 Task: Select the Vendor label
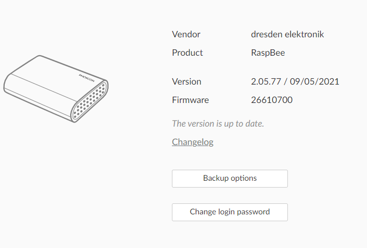[x=186, y=34]
